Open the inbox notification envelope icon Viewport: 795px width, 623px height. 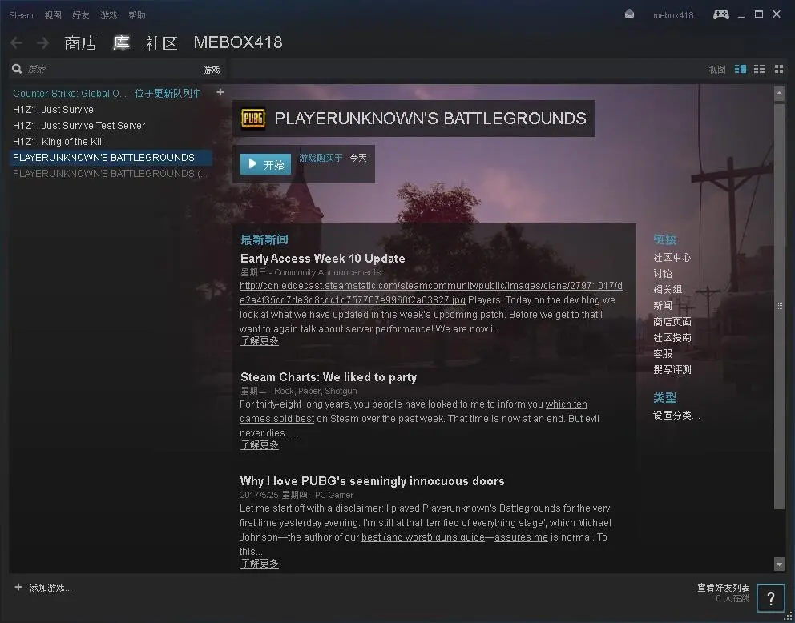[629, 14]
